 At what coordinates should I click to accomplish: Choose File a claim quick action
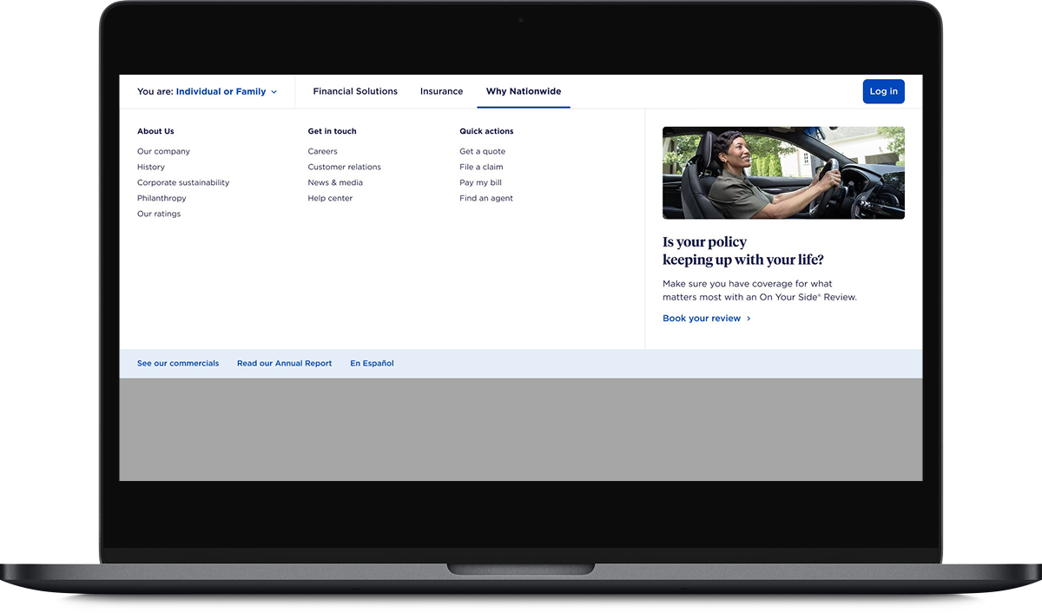point(481,167)
